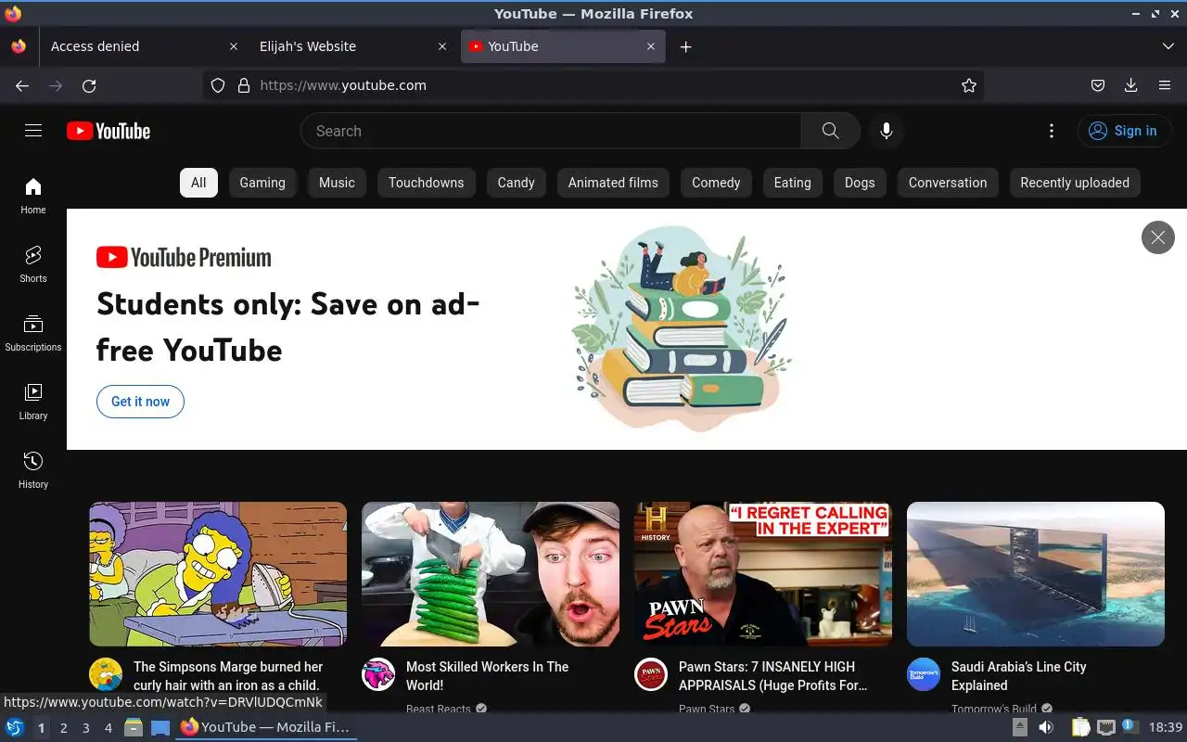
Task: Focus the YouTube search field
Action: [x=551, y=131]
